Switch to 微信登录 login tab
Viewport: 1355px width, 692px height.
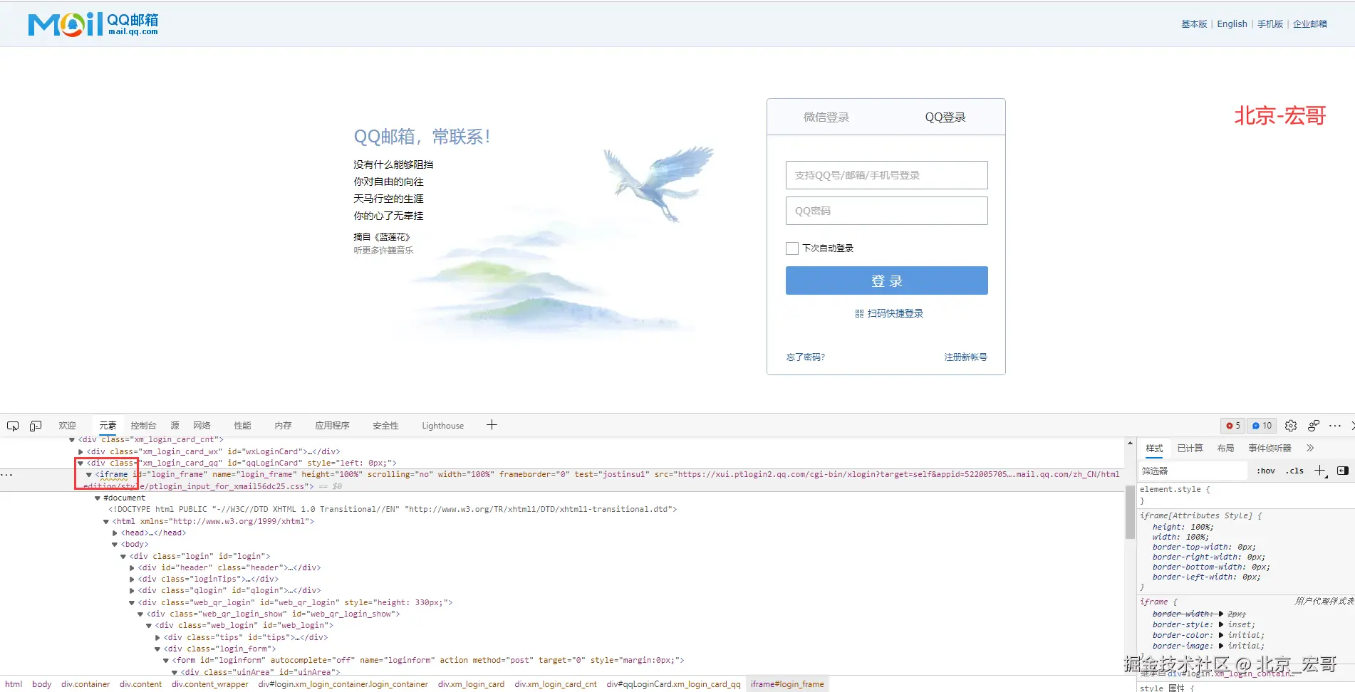tap(826, 117)
